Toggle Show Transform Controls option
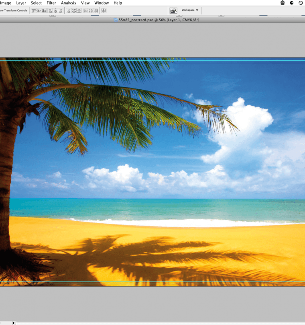Viewport: 305px width, 325px height. [14, 10]
